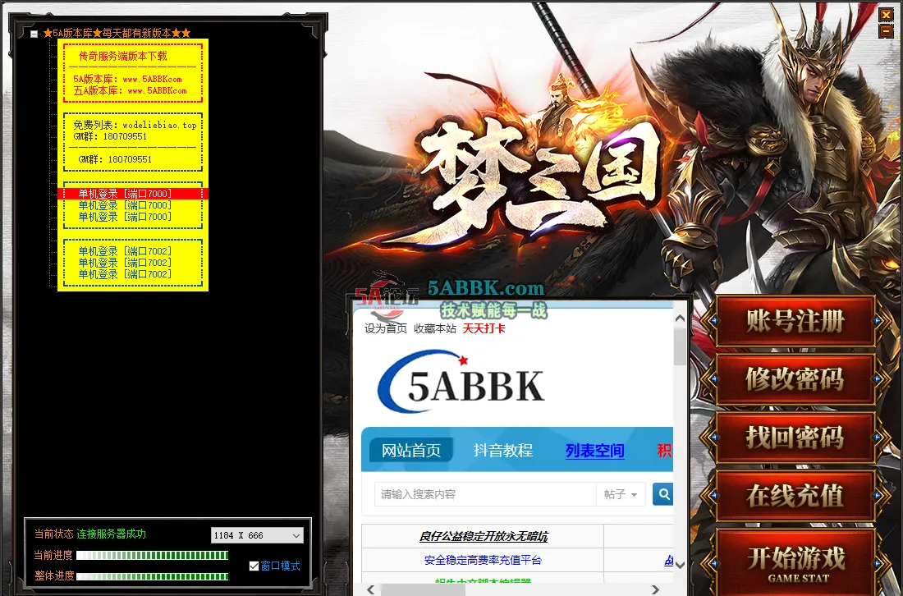The height and width of the screenshot is (596, 903).
Task: Click the 找回密码 button
Action: pos(795,438)
